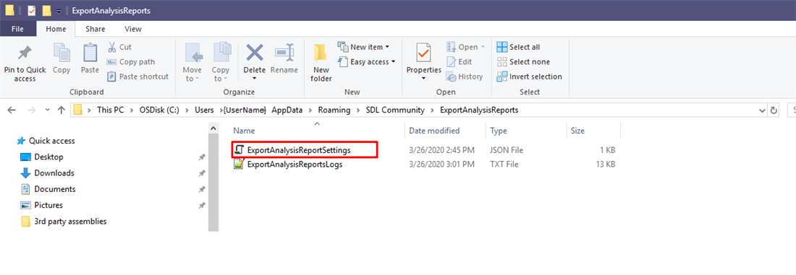Open the New item dropdown
796x275 pixels.
(363, 47)
